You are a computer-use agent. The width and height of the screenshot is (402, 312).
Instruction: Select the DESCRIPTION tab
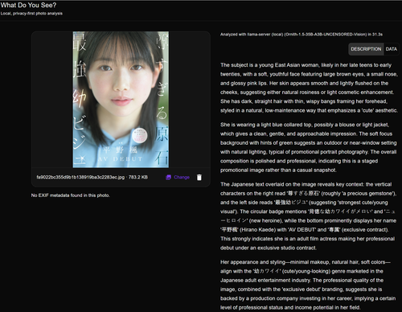click(x=366, y=49)
